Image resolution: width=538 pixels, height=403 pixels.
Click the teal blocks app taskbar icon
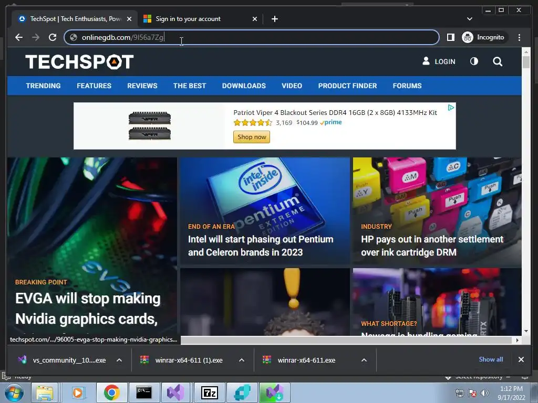[x=242, y=393]
